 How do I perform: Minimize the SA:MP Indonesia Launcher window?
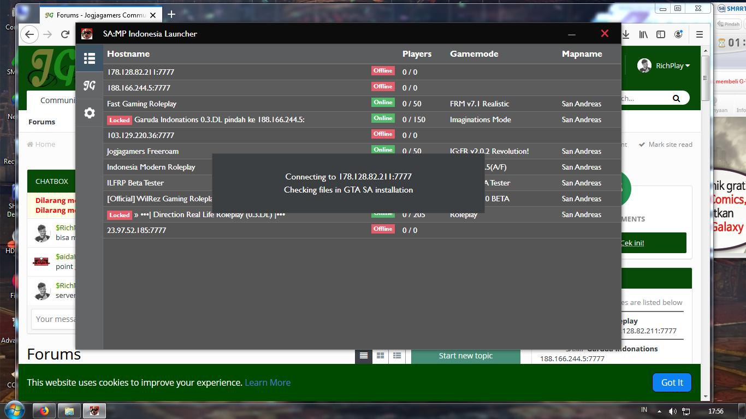tap(572, 34)
